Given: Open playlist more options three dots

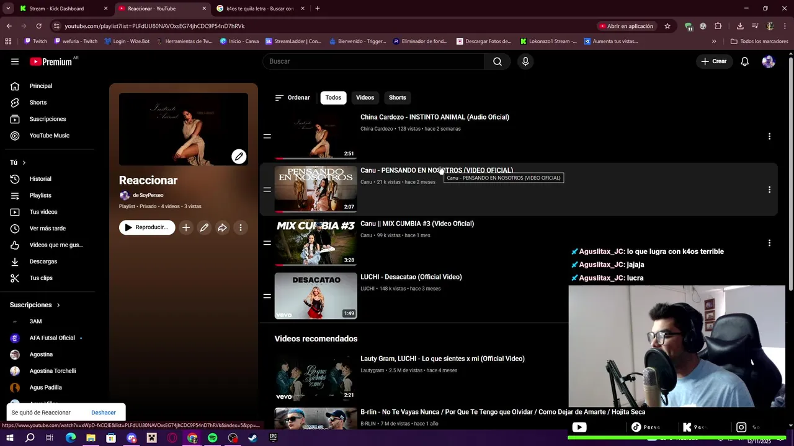Looking at the screenshot, I should point(241,227).
